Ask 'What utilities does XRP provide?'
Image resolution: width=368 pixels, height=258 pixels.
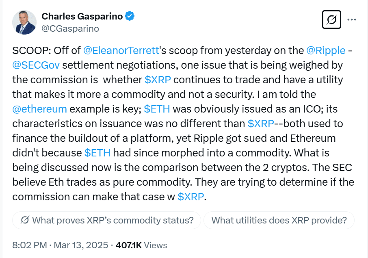(279, 220)
